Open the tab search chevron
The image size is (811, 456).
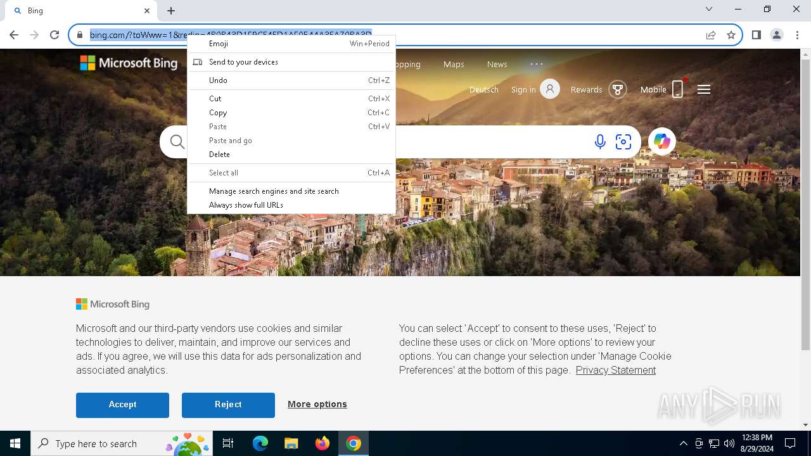709,9
